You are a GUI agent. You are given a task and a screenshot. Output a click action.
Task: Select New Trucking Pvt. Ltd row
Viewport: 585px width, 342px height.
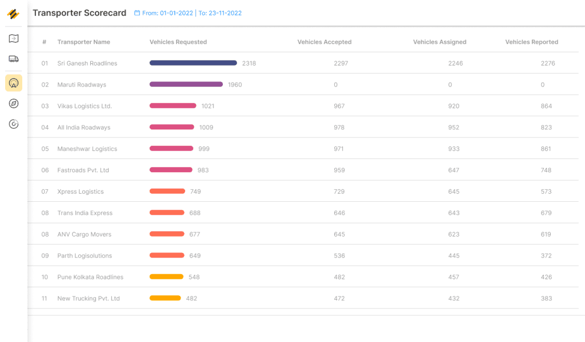tap(303, 298)
